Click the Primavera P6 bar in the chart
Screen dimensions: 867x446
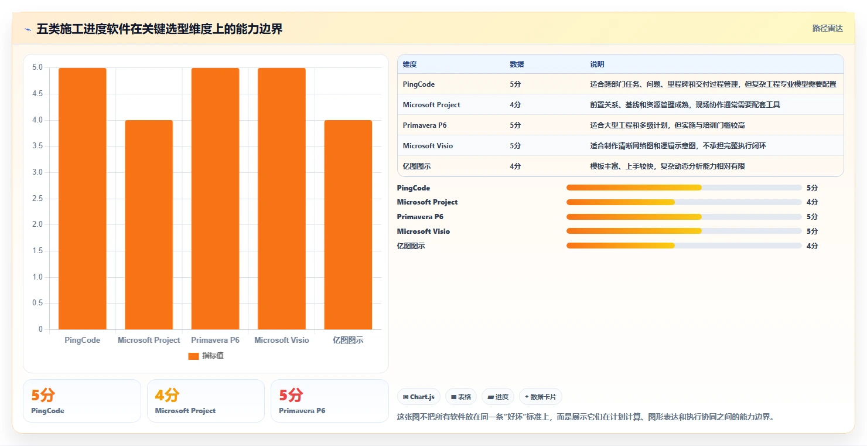tap(215, 199)
